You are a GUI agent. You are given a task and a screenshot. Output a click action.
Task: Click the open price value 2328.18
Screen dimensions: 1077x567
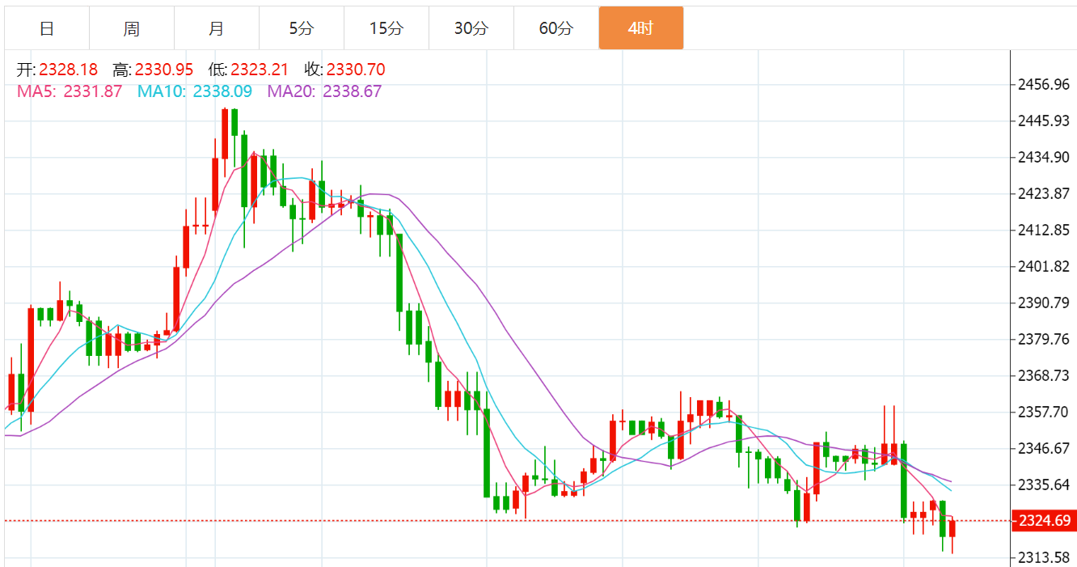pos(68,70)
